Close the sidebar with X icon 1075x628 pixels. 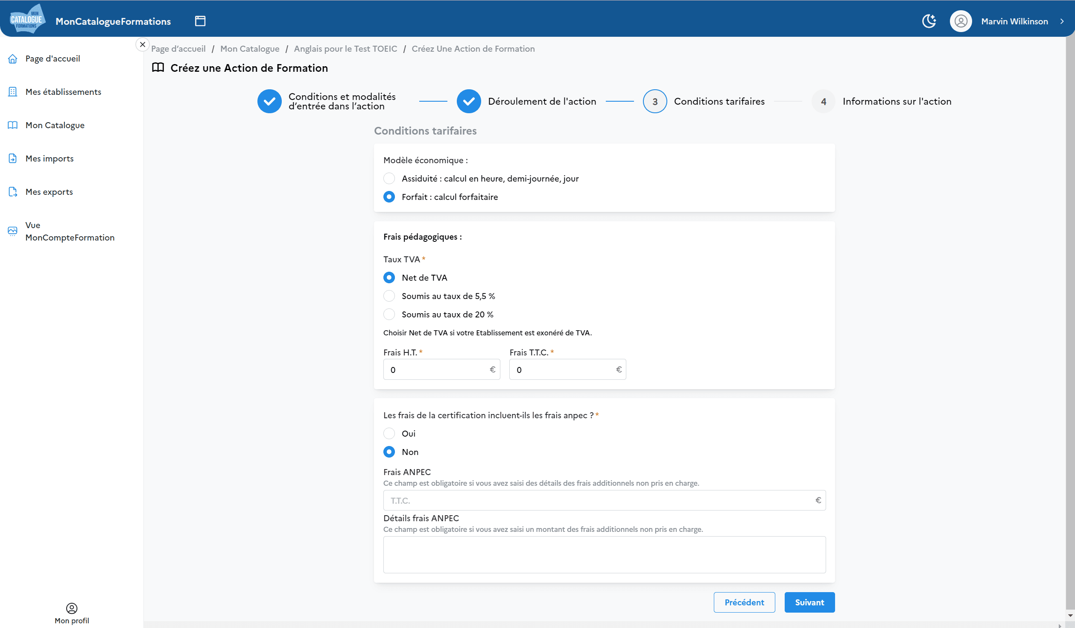click(x=143, y=44)
